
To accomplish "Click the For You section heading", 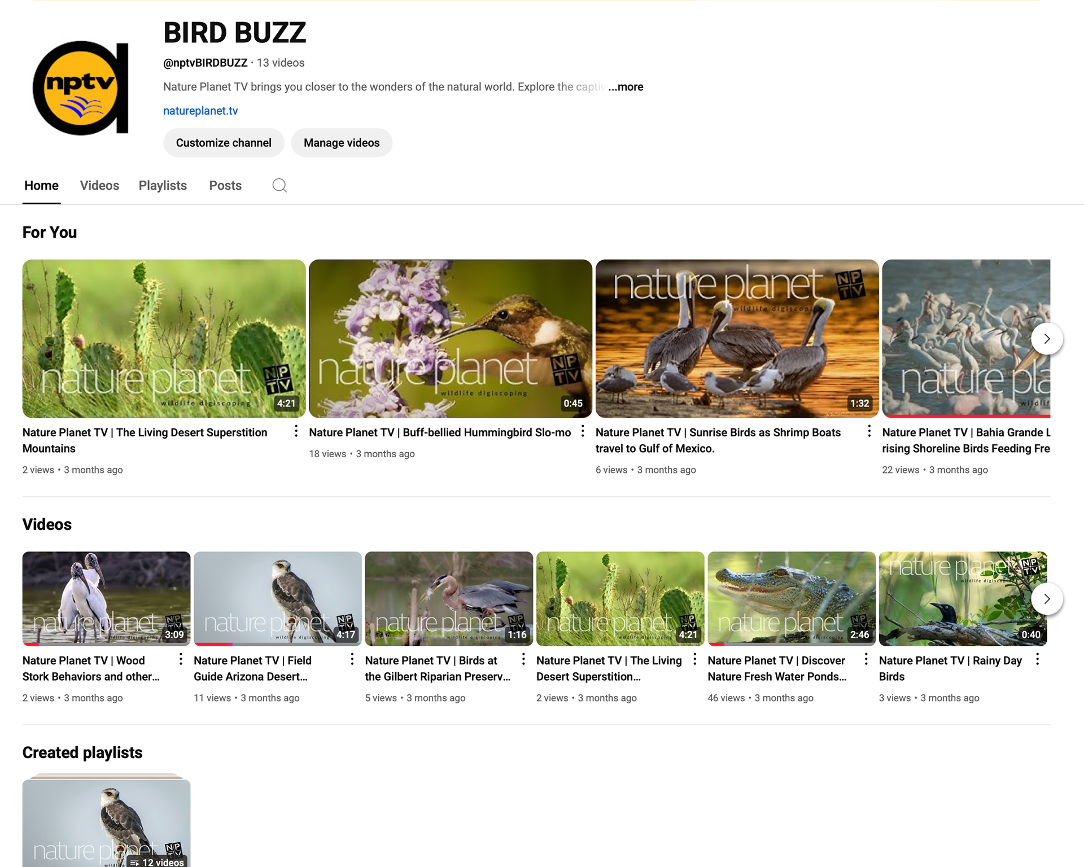I will pyautogui.click(x=50, y=233).
